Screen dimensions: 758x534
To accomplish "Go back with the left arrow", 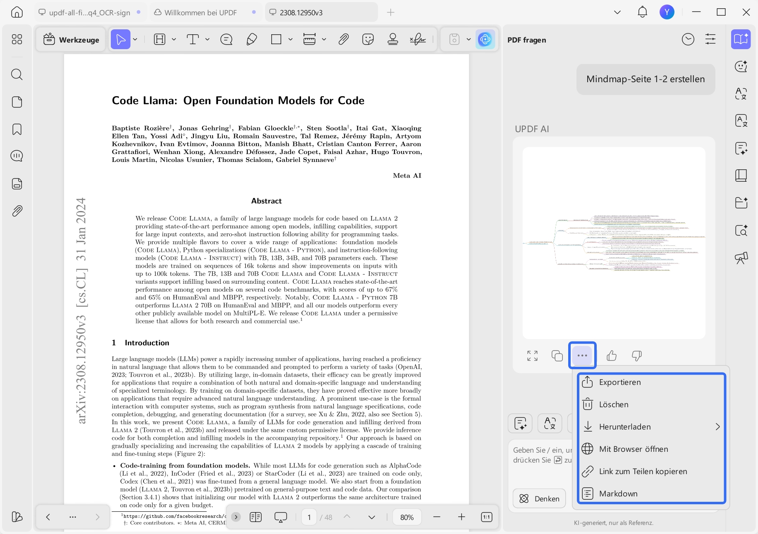I will point(48,517).
